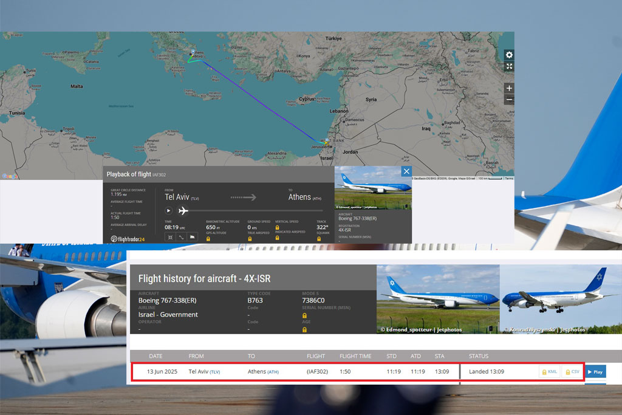Click flight time 1:50 in history row
622x415 pixels.
click(x=345, y=372)
